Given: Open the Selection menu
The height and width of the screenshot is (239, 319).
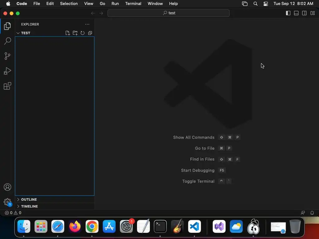Looking at the screenshot, I should click(x=69, y=4).
